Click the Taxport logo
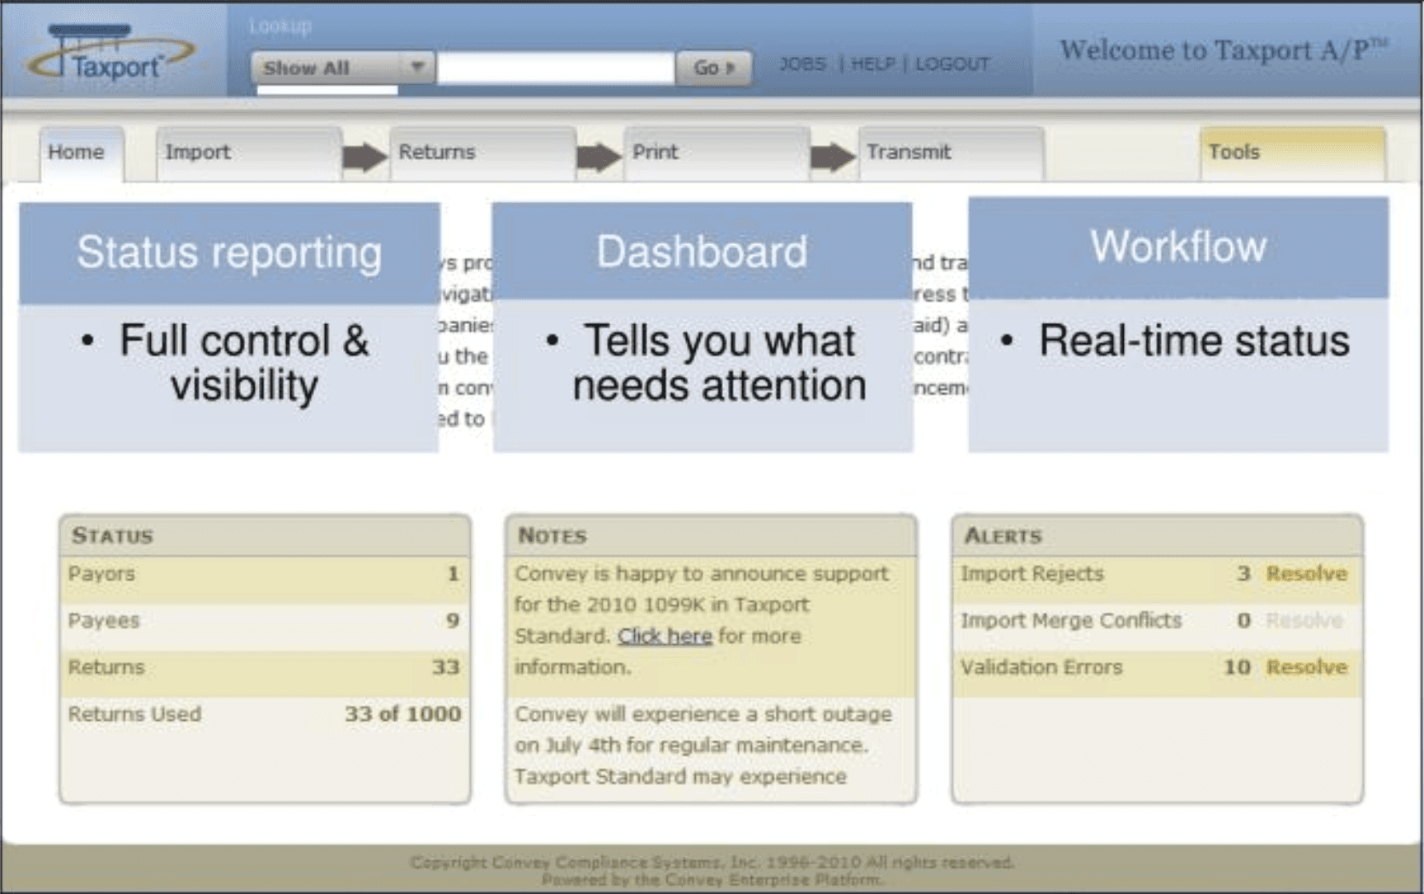 111,54
